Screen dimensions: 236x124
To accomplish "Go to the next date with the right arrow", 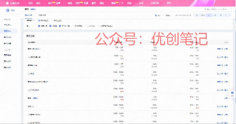I will pyautogui.click(x=229, y=15).
